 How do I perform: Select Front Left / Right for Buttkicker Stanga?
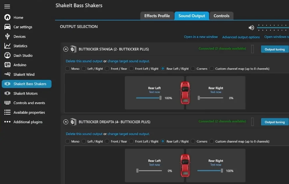144,69
